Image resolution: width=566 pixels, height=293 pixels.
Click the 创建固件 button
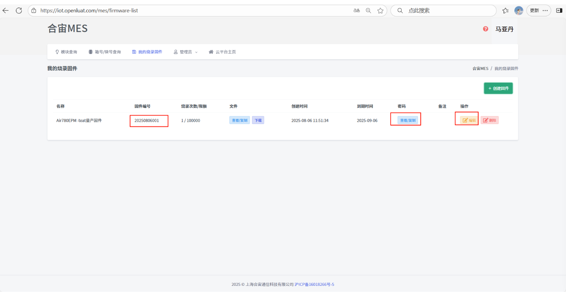click(x=498, y=88)
